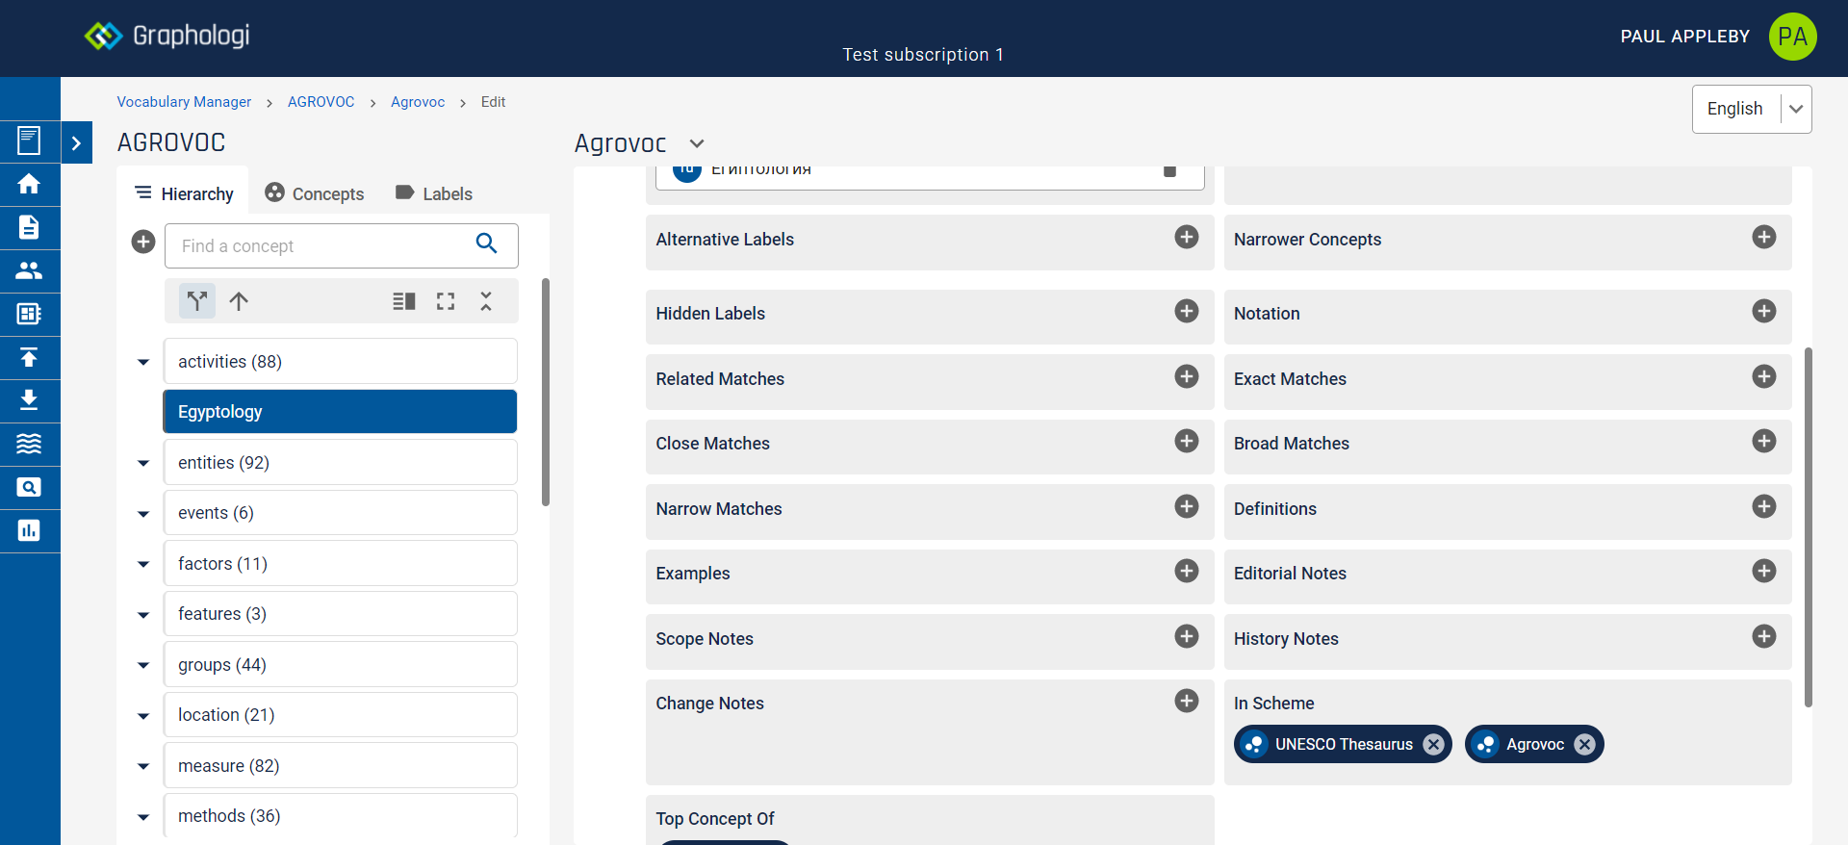Expand the features (3) tree node
This screenshot has height=845, width=1848.
(x=143, y=615)
